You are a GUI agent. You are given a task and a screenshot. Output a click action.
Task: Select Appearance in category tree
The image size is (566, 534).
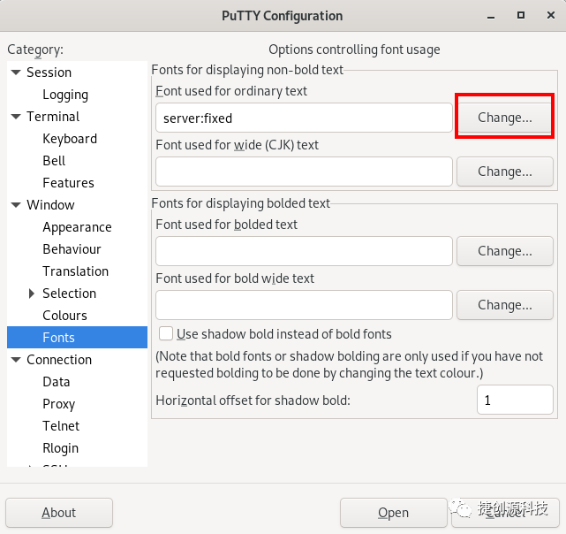[77, 227]
